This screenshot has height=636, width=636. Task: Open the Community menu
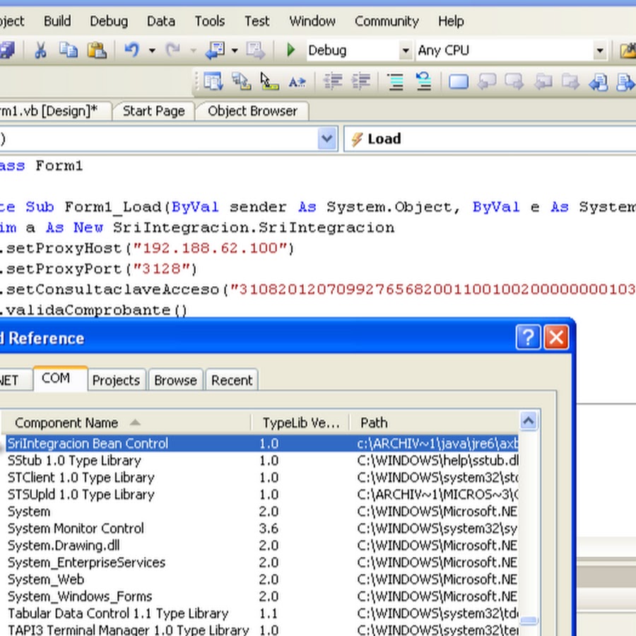pyautogui.click(x=386, y=21)
